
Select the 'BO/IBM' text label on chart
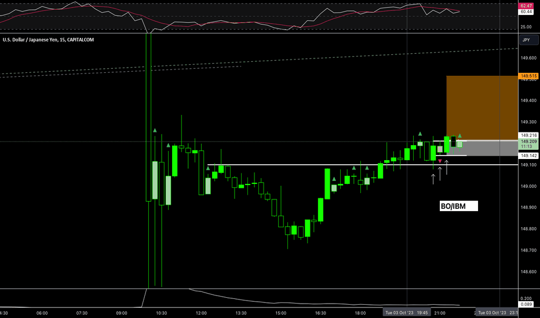tap(459, 206)
